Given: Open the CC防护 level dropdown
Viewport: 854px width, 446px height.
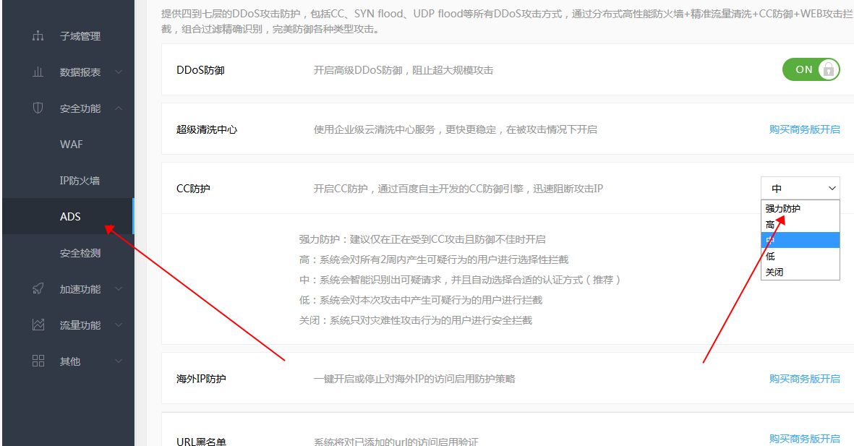Looking at the screenshot, I should tap(800, 188).
